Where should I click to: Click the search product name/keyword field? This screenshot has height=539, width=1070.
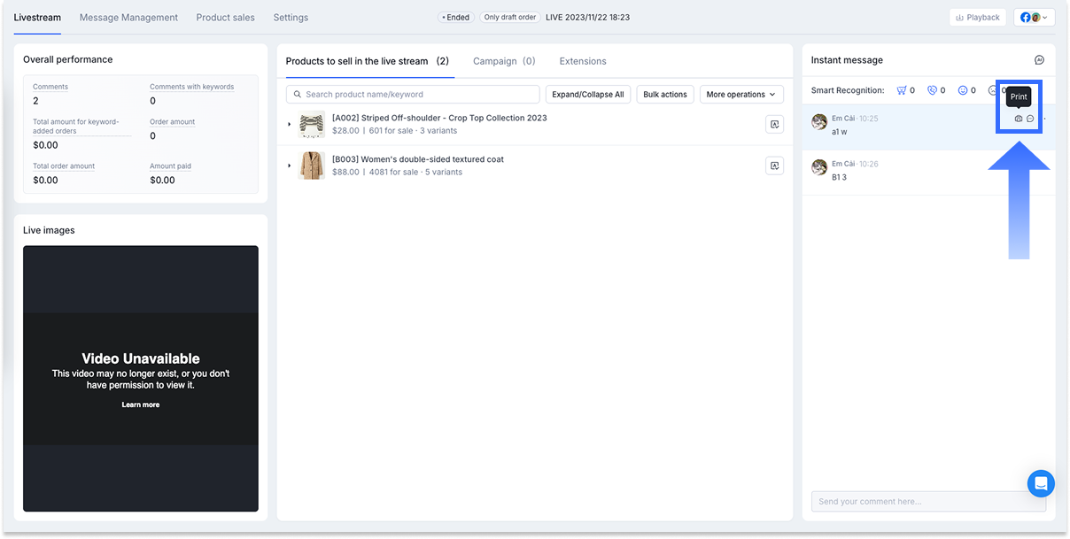(413, 95)
